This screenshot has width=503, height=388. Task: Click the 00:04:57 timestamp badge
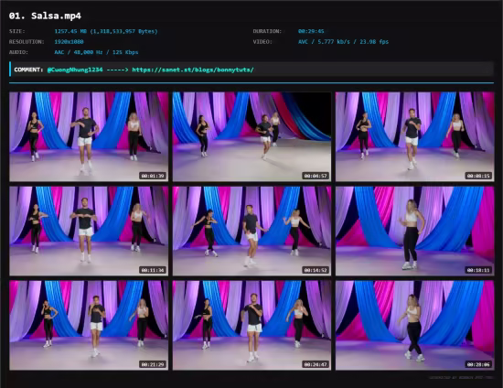(x=316, y=176)
